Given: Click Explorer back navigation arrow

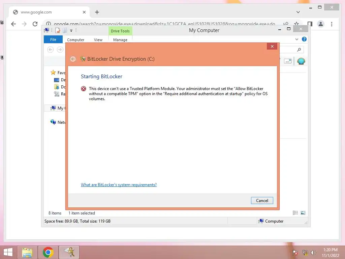Looking at the screenshot, I should click(51, 50).
